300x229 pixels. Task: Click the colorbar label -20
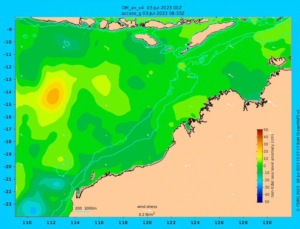[266, 180]
